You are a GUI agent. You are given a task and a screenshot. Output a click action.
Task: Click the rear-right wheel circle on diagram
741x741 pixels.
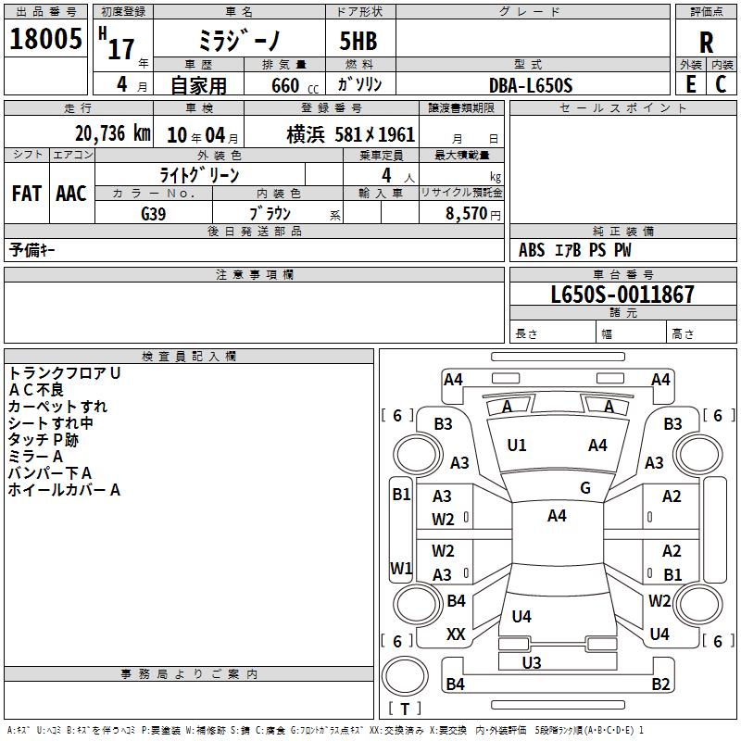[698, 604]
